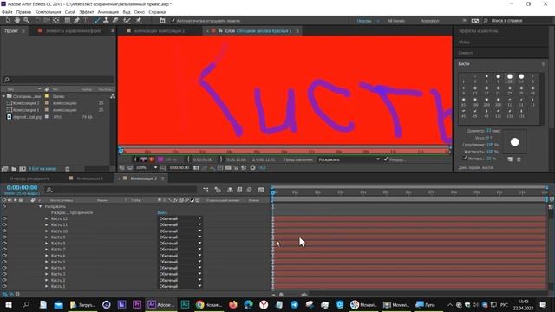Viewport: 555px width, 312px height.
Task: Open the Файл menu
Action: pos(7,12)
